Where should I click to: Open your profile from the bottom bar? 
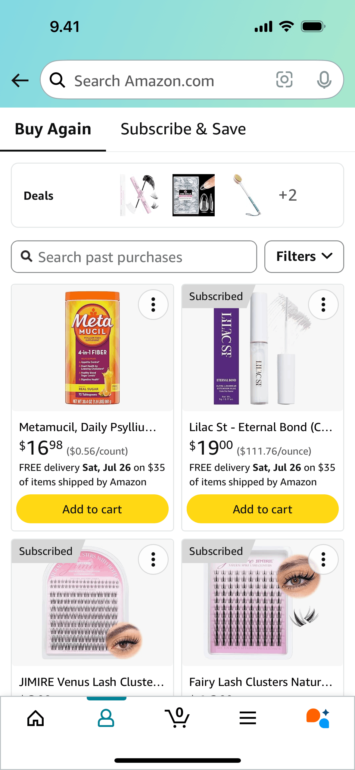click(x=106, y=718)
